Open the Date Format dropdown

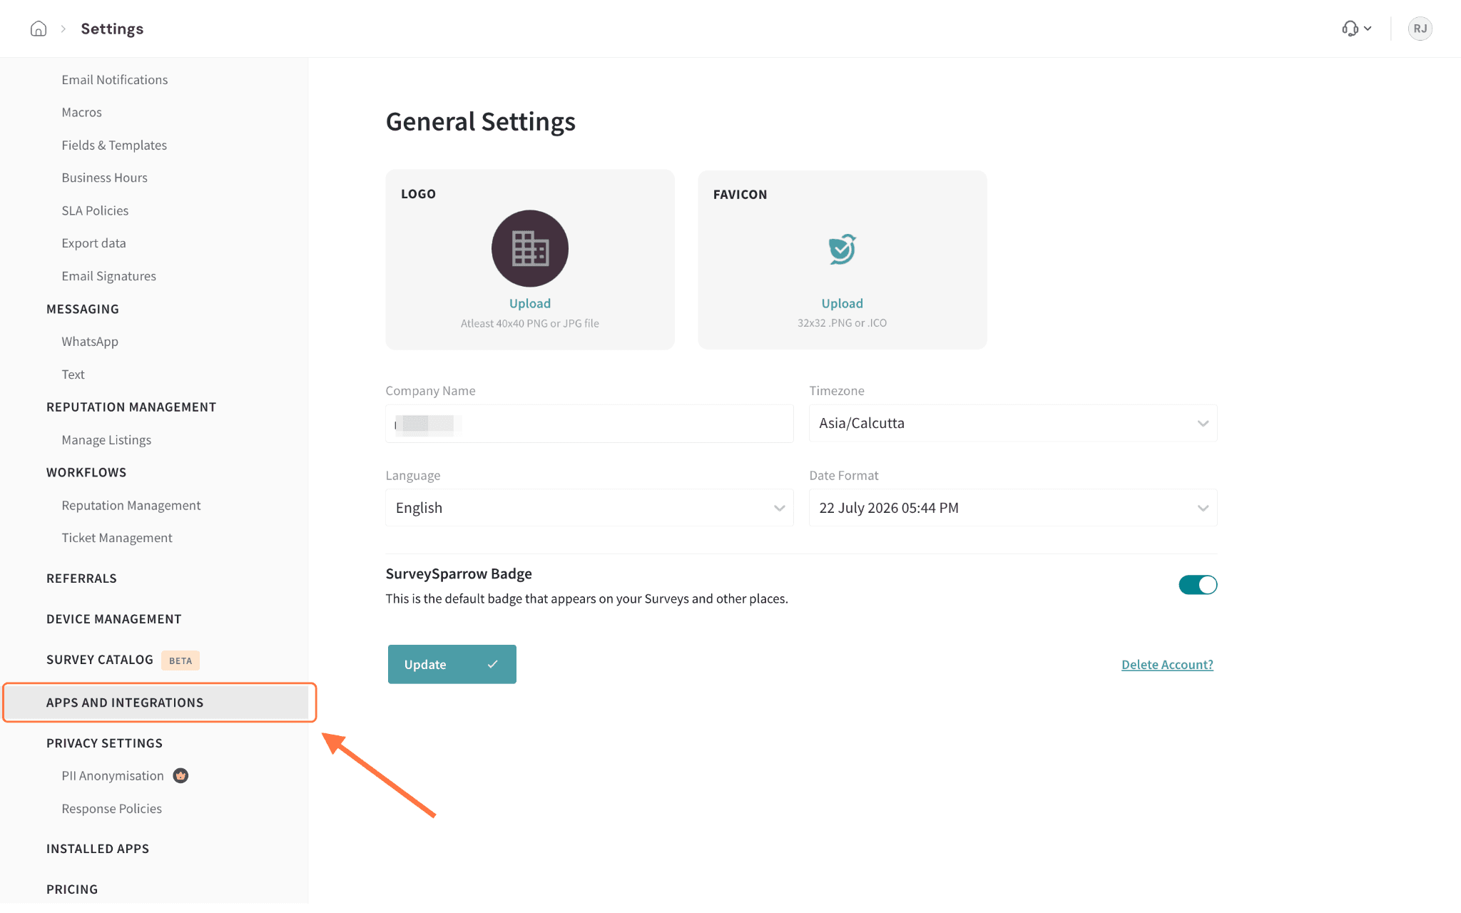coord(1013,508)
